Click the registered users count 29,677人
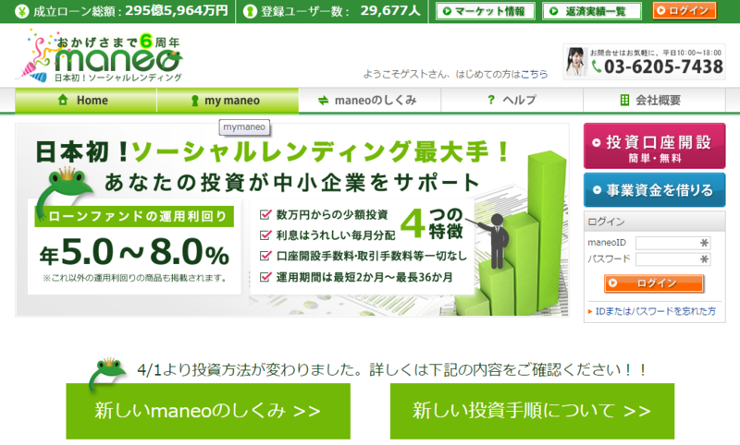Screen dimensions: 740x445 pyautogui.click(x=390, y=11)
